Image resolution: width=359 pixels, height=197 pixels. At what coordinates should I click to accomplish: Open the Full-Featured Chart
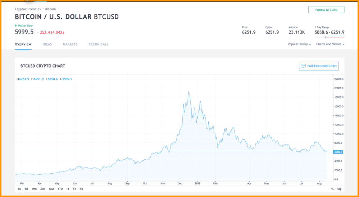pos(319,66)
